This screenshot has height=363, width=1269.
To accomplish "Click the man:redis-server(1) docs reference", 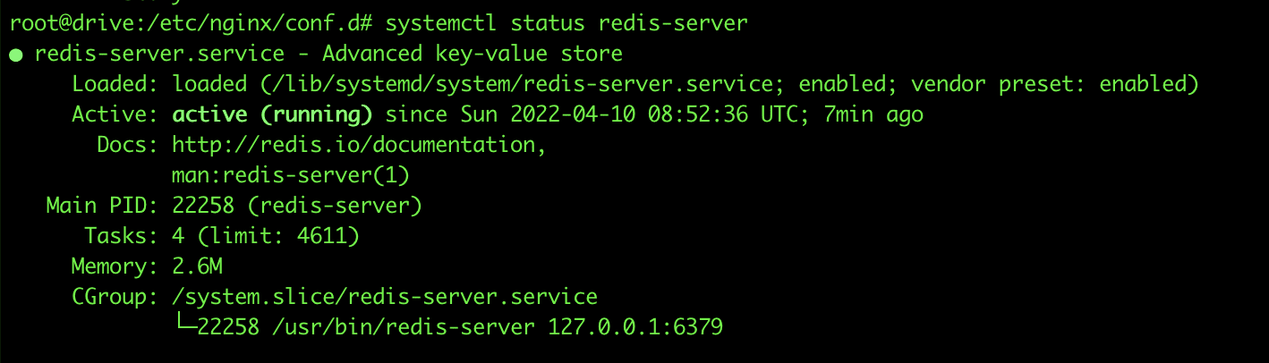I will [x=291, y=175].
